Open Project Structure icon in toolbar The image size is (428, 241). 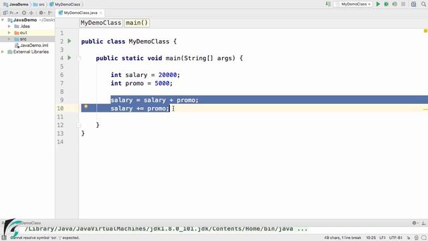413,4
